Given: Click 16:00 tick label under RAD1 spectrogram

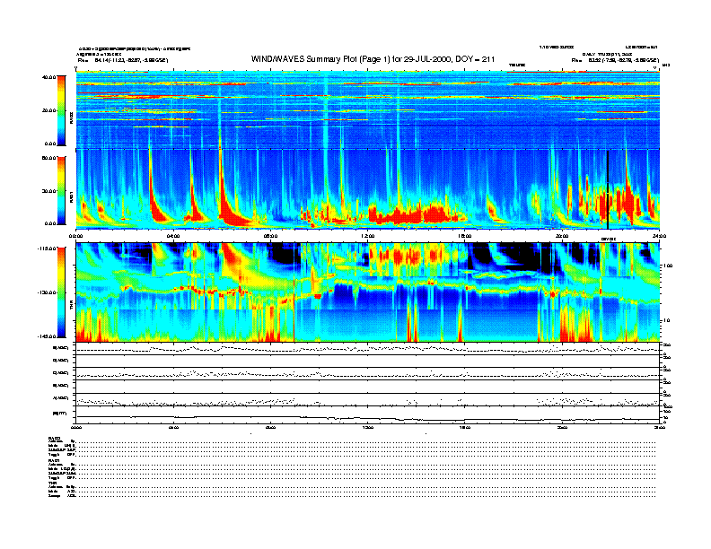Looking at the screenshot, I should point(465,236).
